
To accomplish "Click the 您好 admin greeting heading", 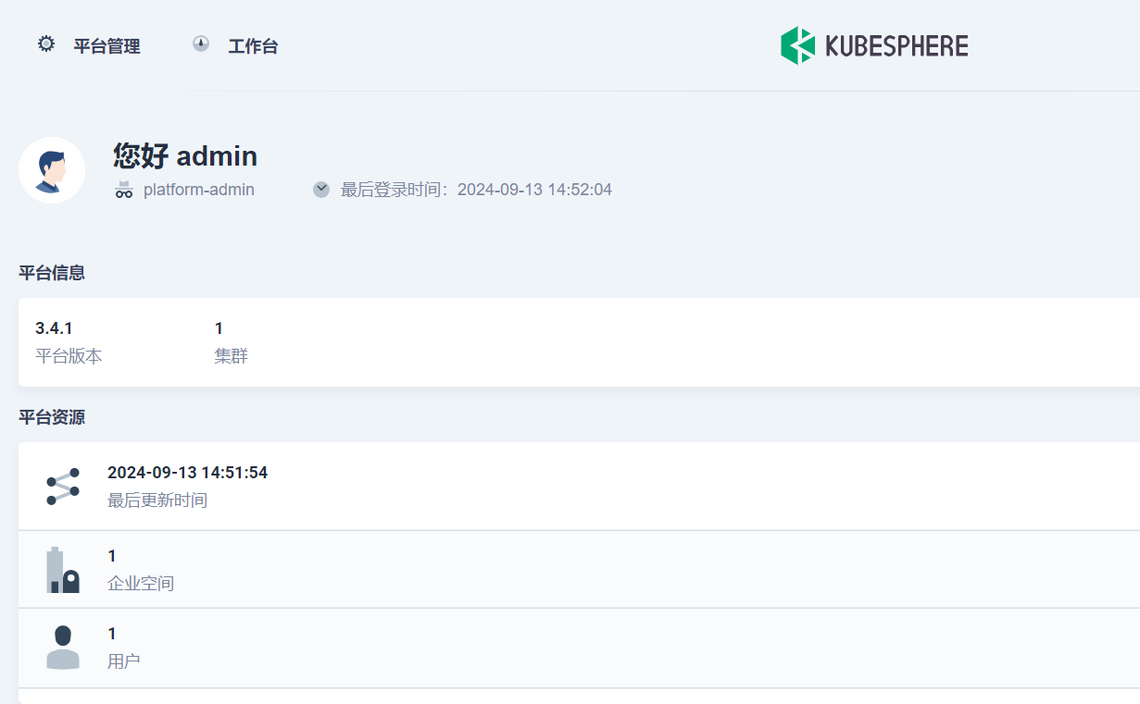I will click(x=185, y=155).
